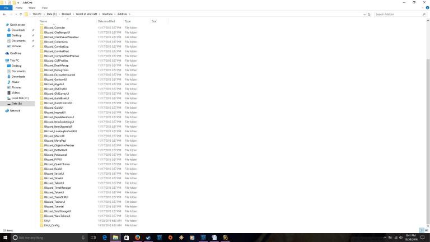The height and width of the screenshot is (242, 430).
Task: Open Task View on the taskbar
Action: click(x=92, y=237)
